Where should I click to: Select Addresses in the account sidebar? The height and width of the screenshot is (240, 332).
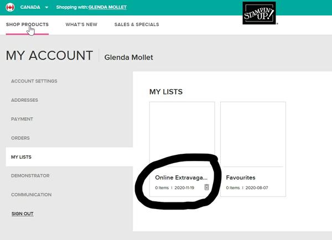coord(25,100)
